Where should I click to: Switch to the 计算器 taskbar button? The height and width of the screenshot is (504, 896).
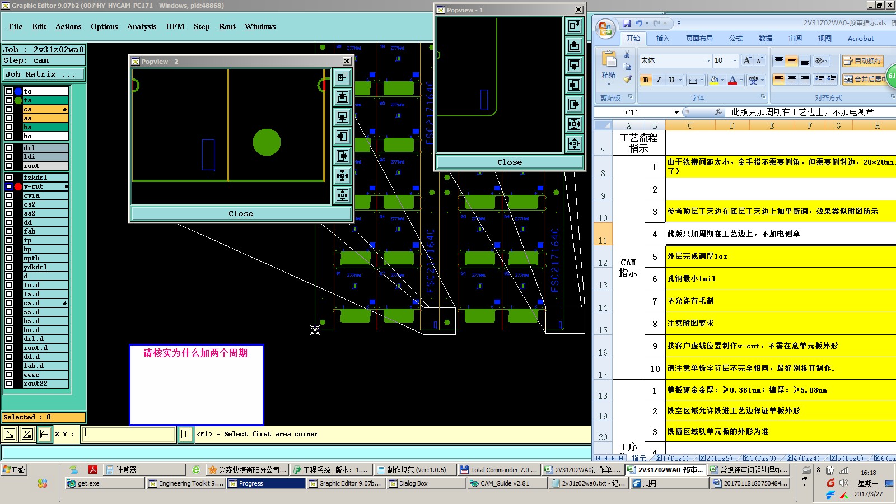click(x=144, y=470)
